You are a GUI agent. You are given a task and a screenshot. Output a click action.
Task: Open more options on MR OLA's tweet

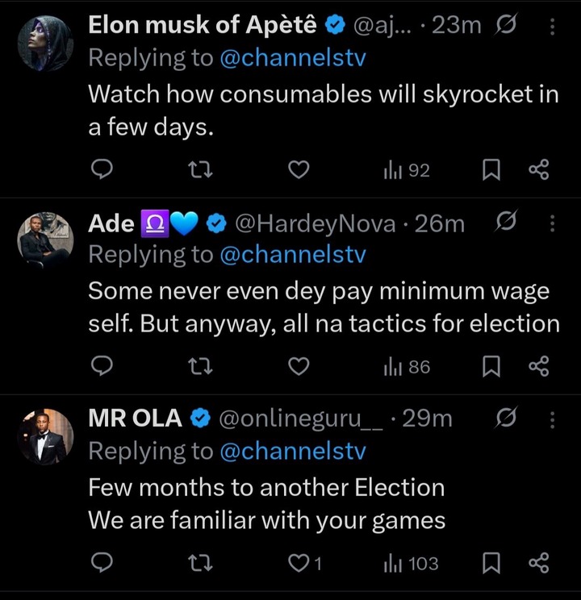[x=552, y=419]
